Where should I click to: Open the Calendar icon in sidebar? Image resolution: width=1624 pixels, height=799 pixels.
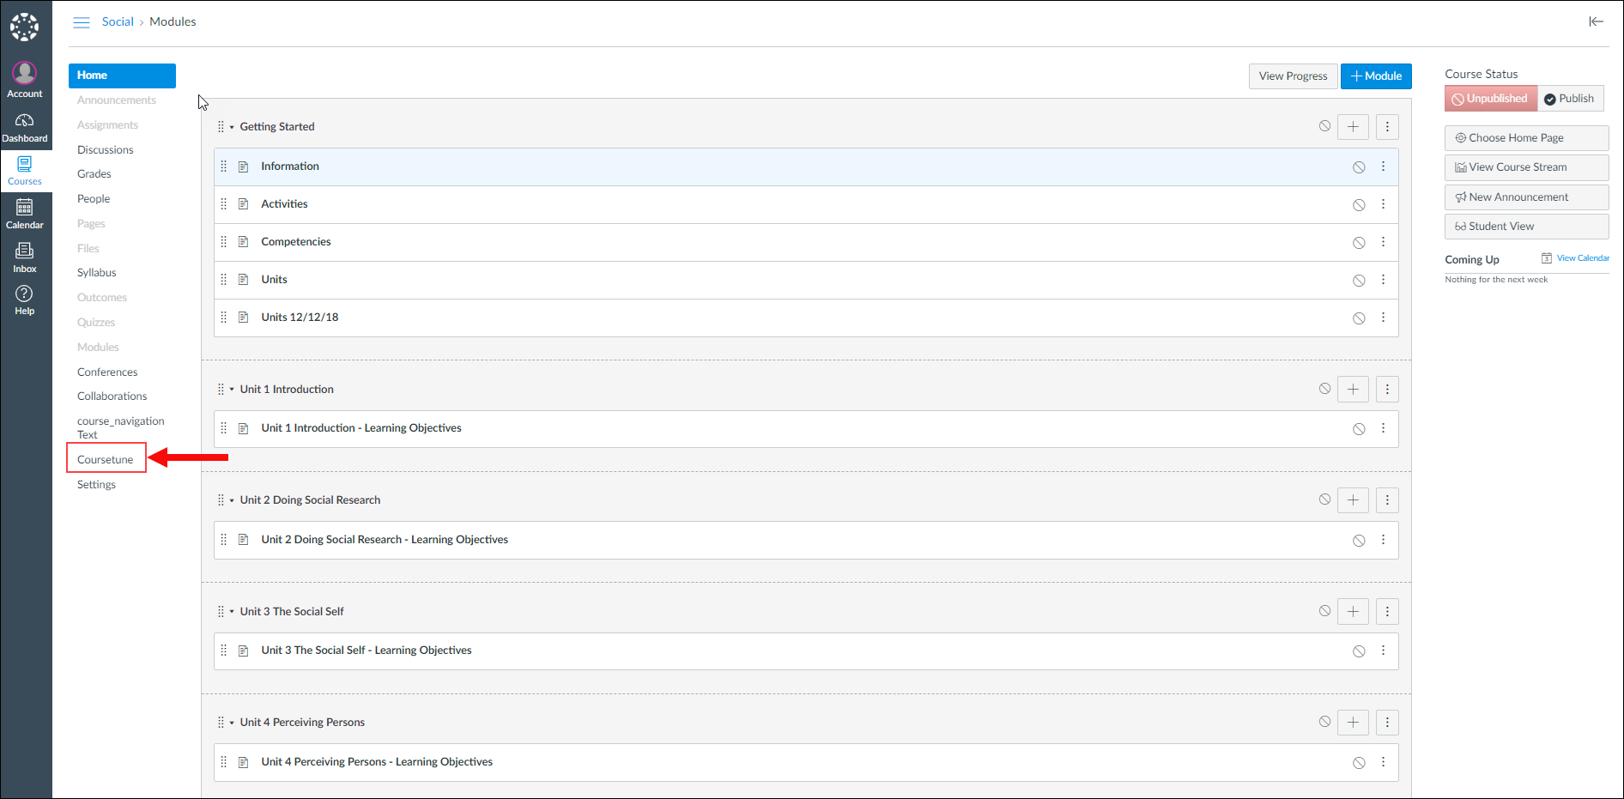click(x=25, y=214)
